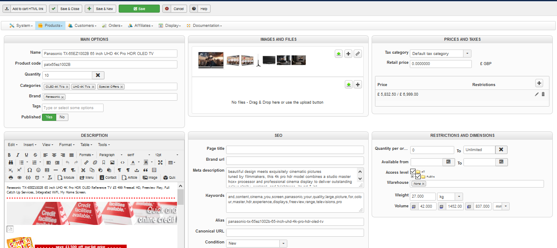View source code with the <> icon

click(x=122, y=162)
